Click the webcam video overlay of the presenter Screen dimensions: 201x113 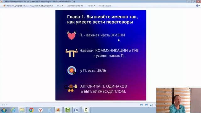click(x=179, y=100)
